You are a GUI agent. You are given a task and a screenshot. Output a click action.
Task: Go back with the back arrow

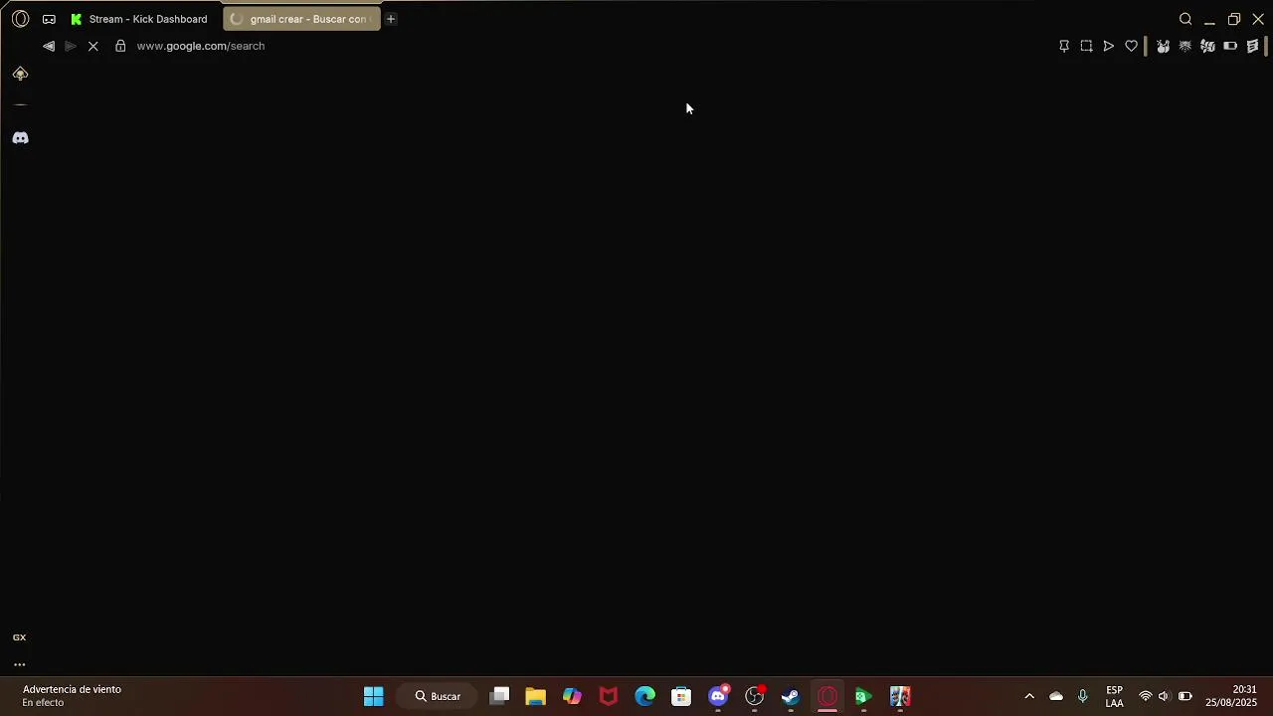pos(49,46)
